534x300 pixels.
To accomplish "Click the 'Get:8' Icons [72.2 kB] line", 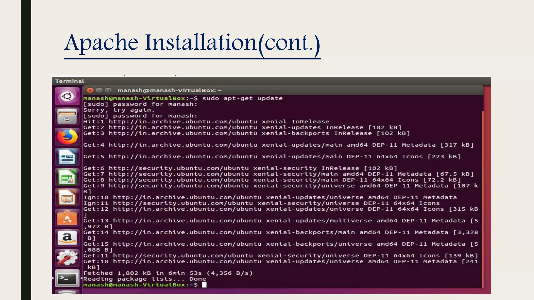I will click(272, 180).
